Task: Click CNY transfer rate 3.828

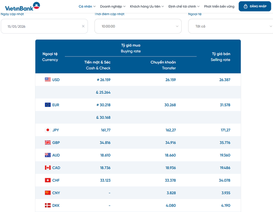Action: [171, 193]
